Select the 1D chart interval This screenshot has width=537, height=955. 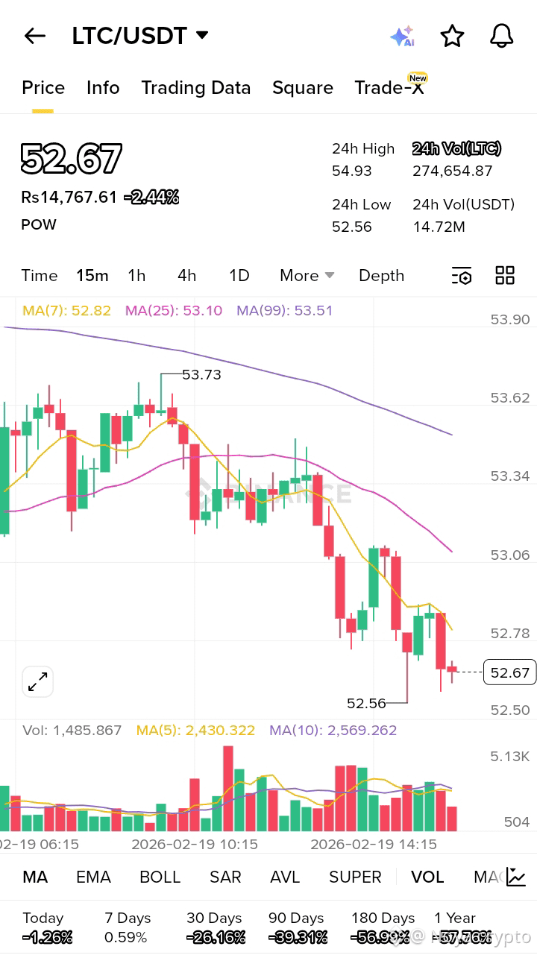click(x=239, y=276)
